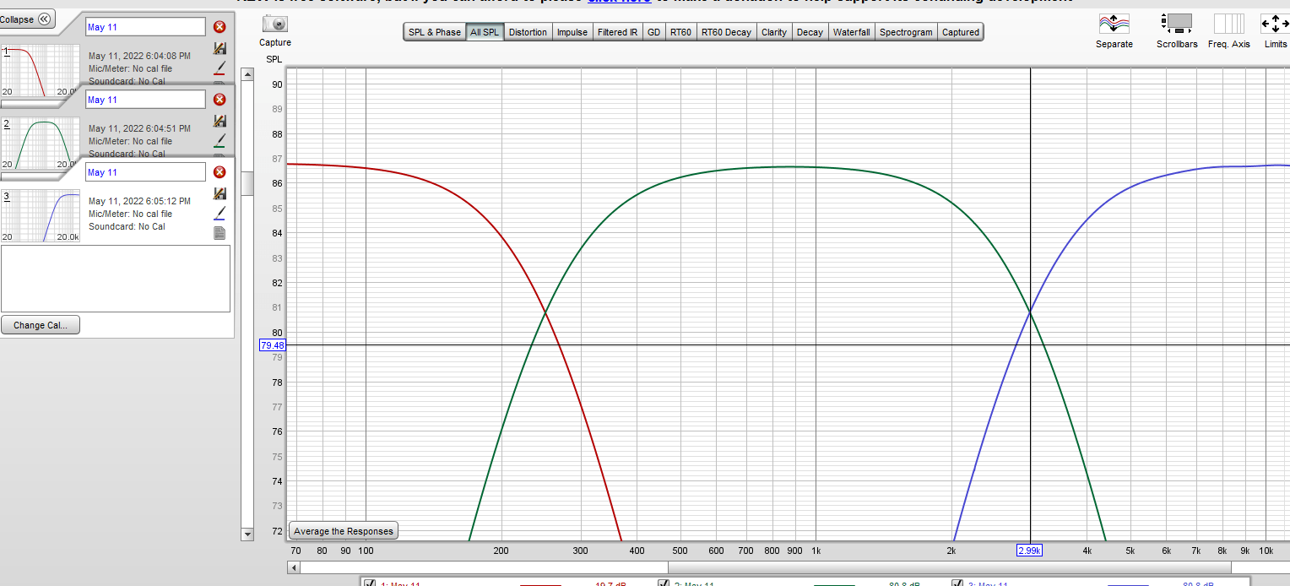This screenshot has height=586, width=1290.
Task: Switch to the Clarity tab
Action: [773, 32]
